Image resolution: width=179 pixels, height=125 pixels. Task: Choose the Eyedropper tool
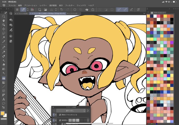point(4,42)
